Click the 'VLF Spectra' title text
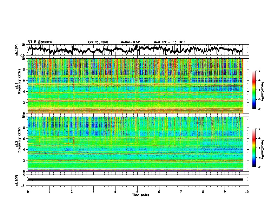278x215 pixels. 40,42
